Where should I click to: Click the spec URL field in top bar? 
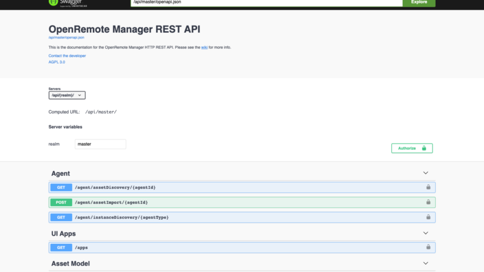coord(267,2)
